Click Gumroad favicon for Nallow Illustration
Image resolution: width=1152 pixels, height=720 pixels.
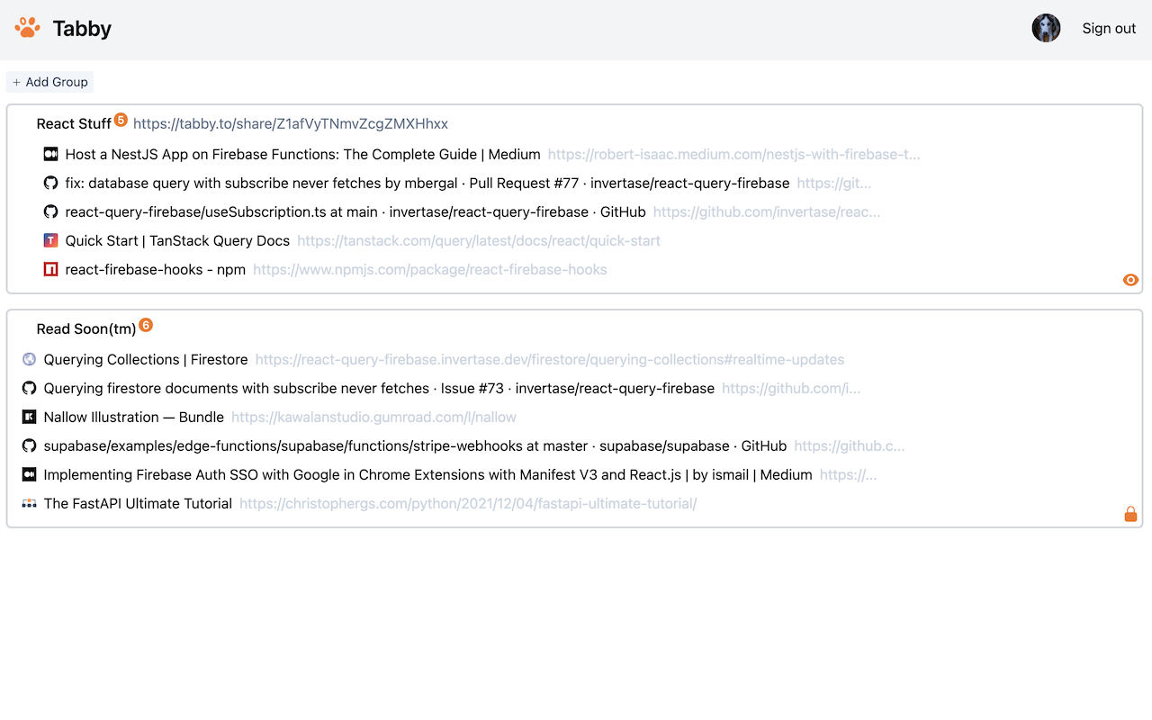click(x=29, y=417)
